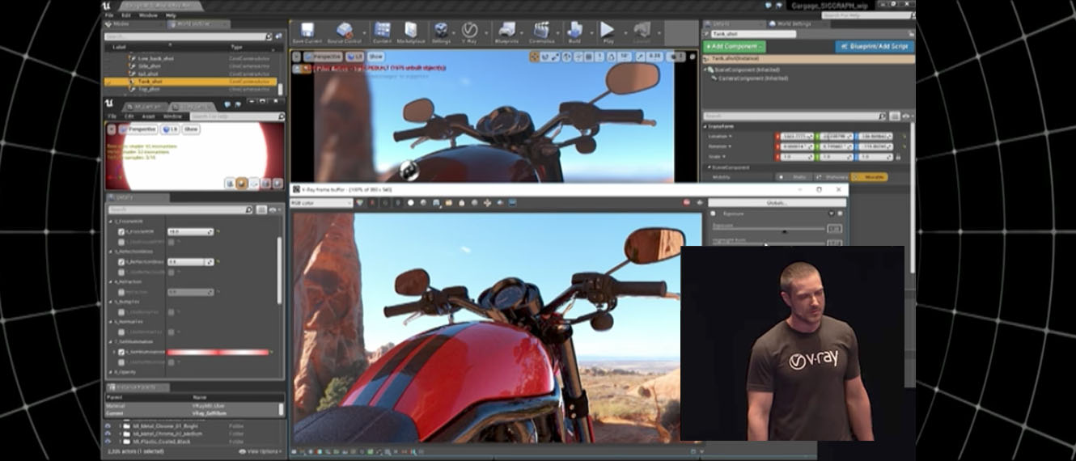Toggle the SelfIllumination color checkbox
Image resolution: width=1076 pixels, height=461 pixels.
[x=121, y=352]
